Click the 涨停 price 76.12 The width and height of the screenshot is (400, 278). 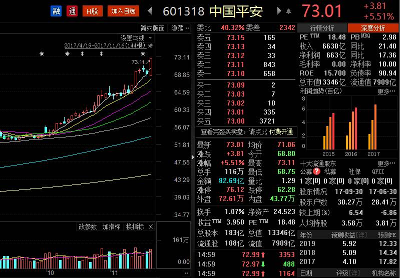point(235,190)
